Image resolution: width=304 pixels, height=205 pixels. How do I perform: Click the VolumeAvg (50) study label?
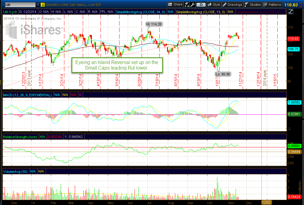coord(15,172)
